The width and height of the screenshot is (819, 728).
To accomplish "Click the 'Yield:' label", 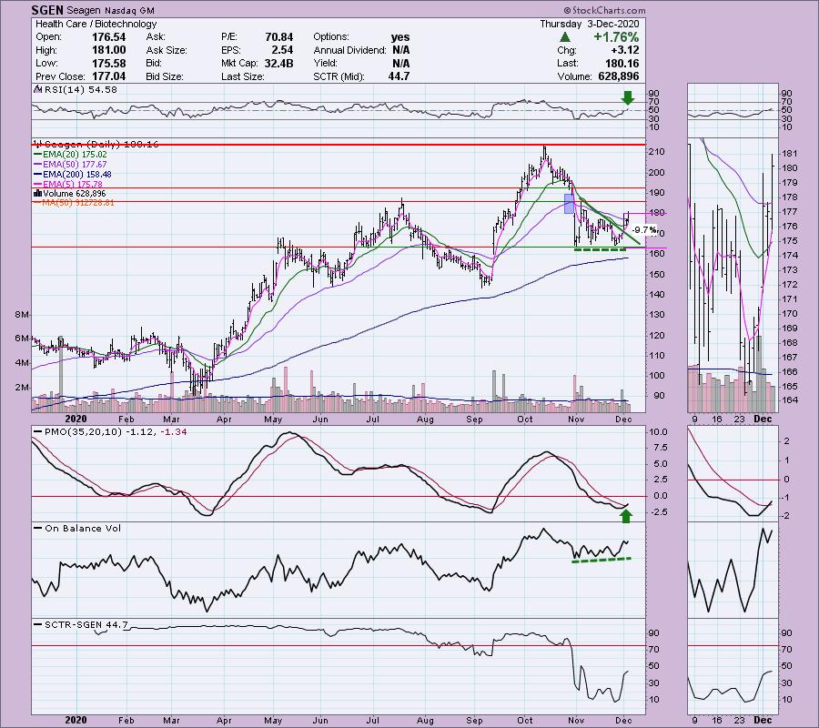I will tap(326, 63).
